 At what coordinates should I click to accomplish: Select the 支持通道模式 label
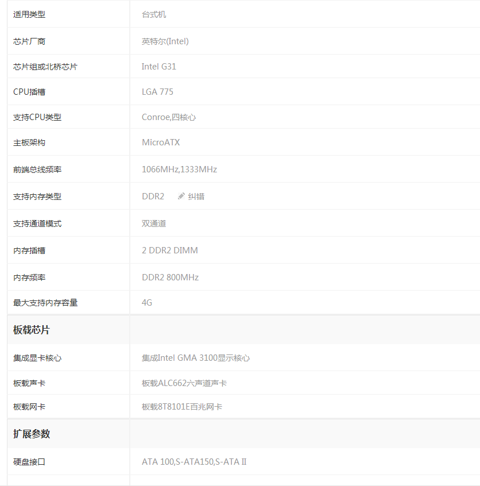(37, 223)
